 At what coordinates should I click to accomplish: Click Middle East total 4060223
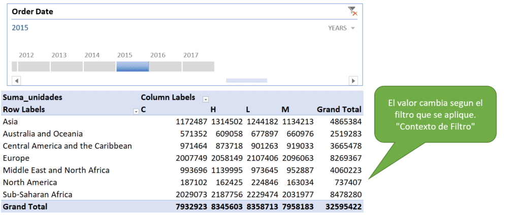345,170
